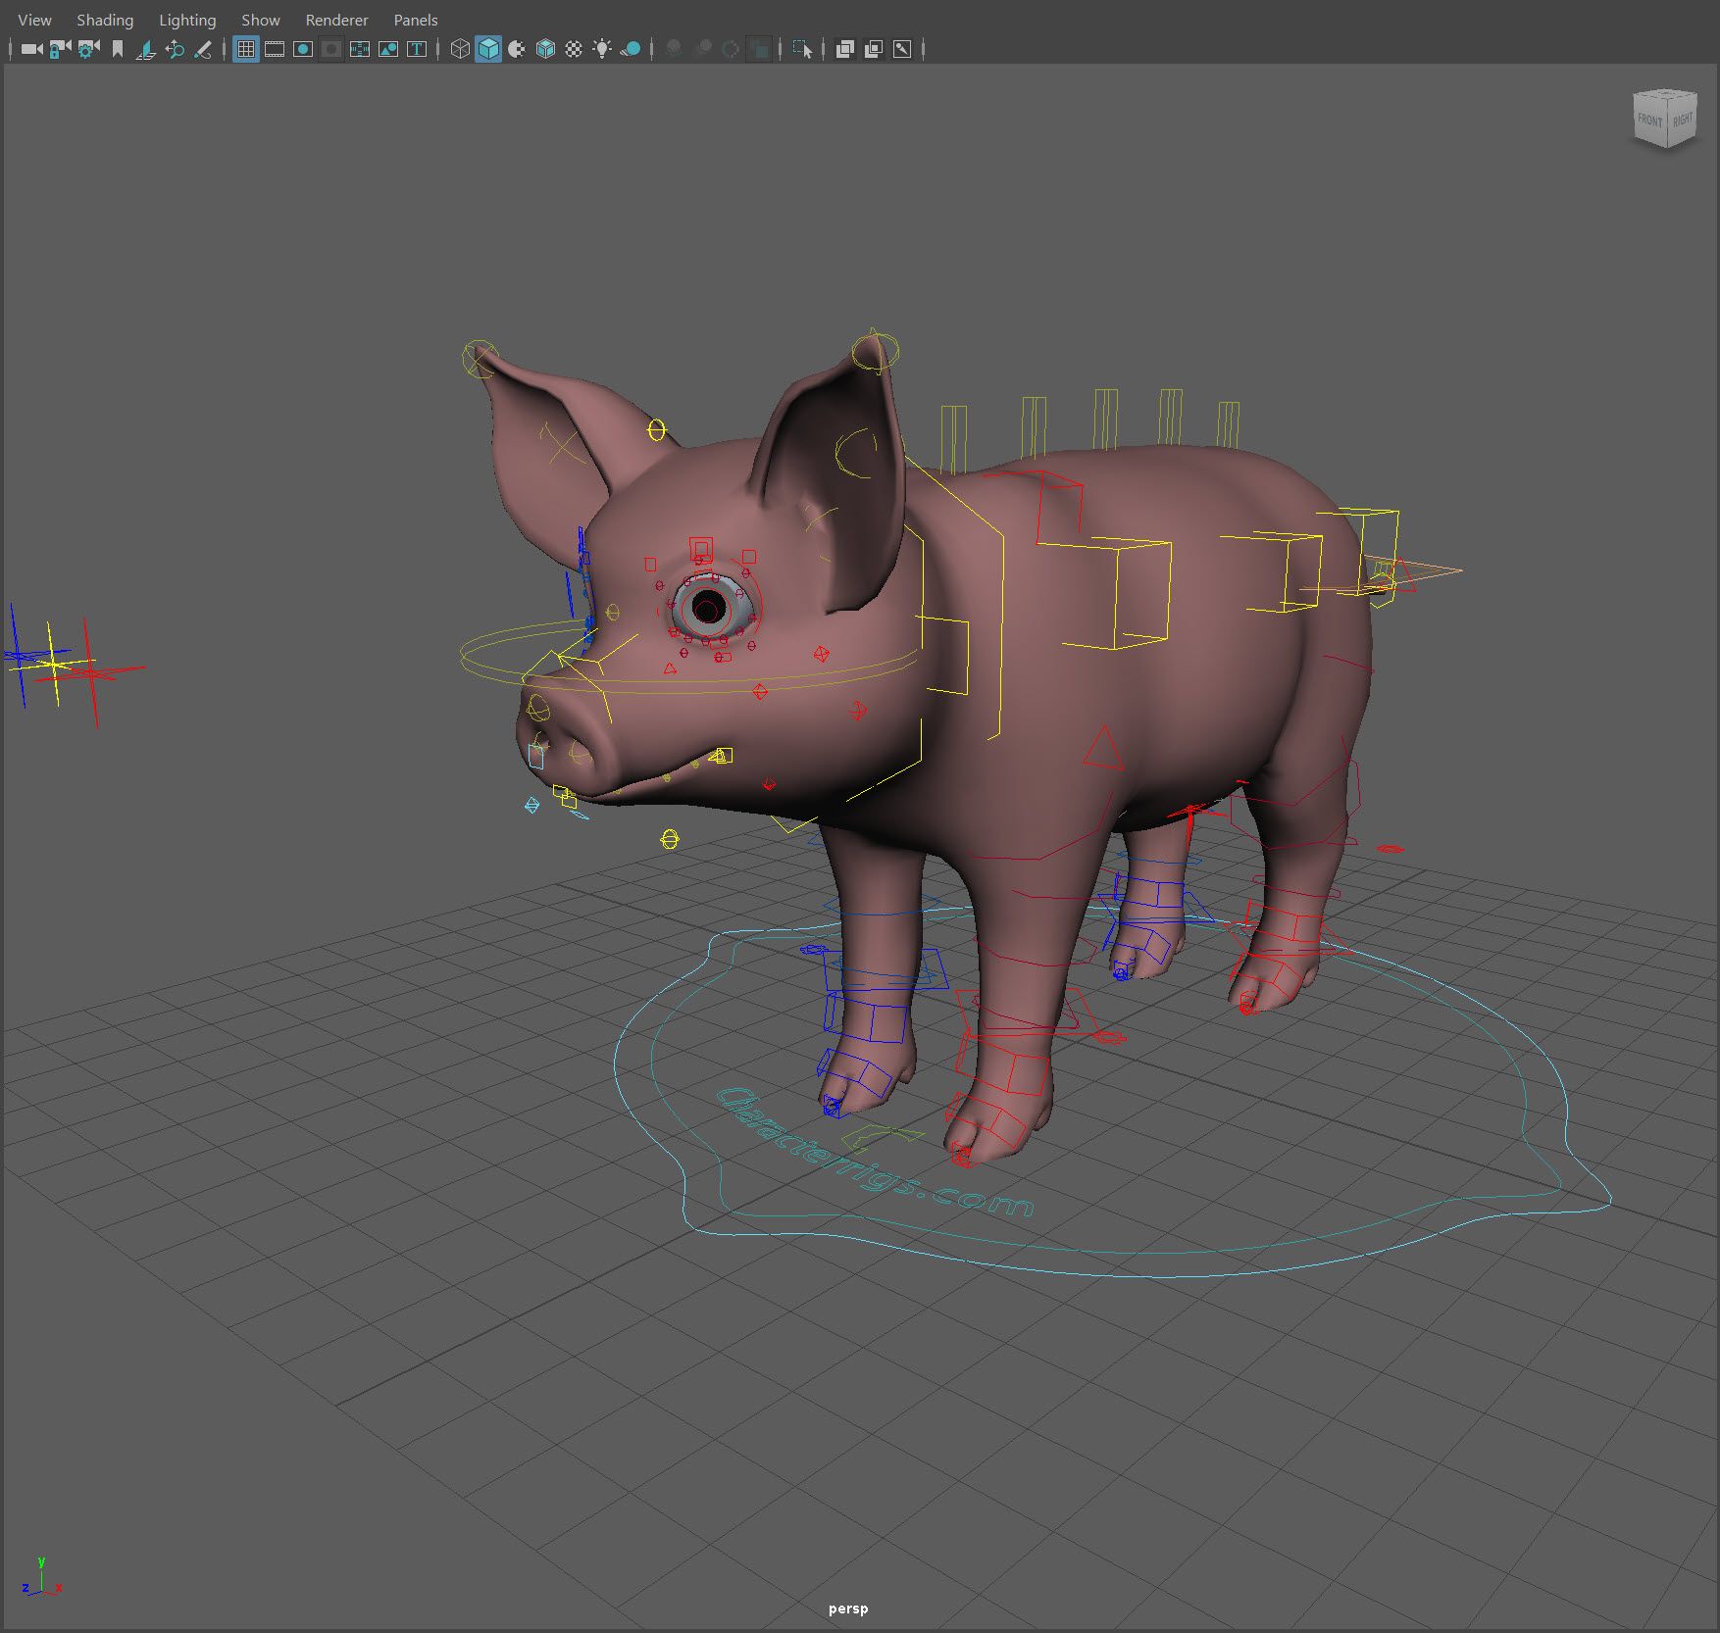Enable Smooth Shade All mode

488,49
